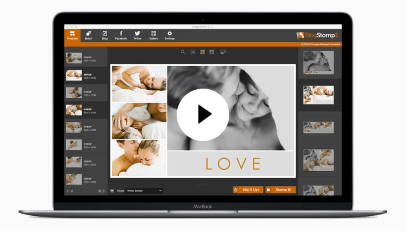This screenshot has width=407, height=231.
Task: Open the Blog tab
Action: click(105, 35)
